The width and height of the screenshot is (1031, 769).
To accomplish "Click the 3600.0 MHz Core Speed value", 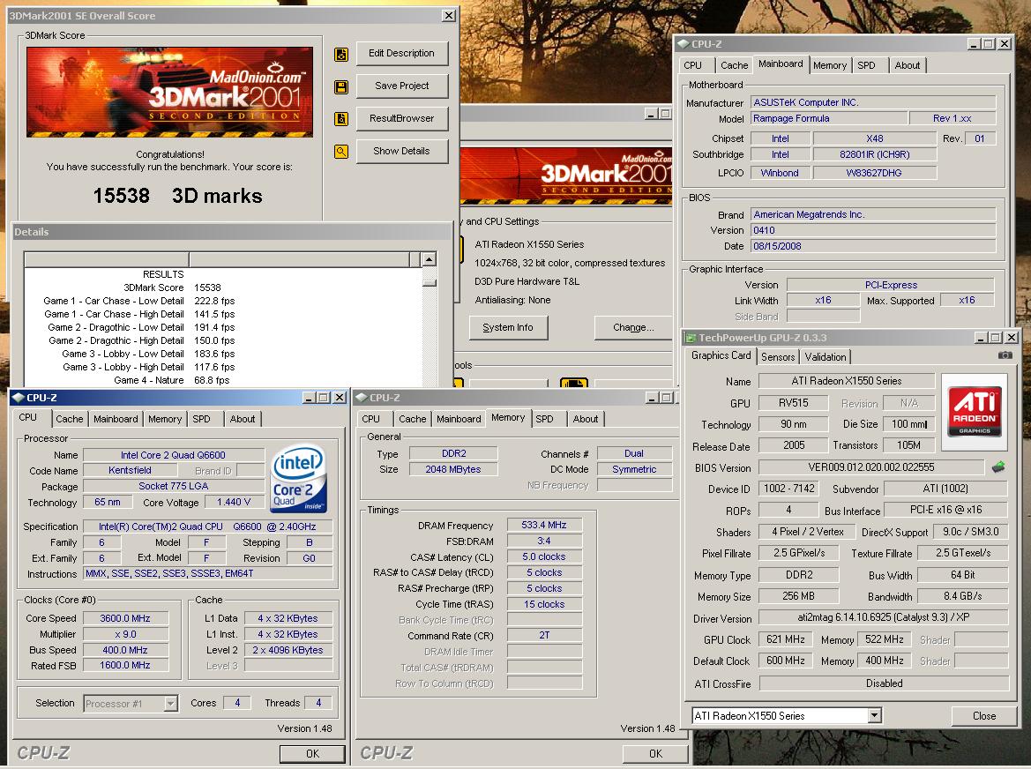I will (125, 618).
